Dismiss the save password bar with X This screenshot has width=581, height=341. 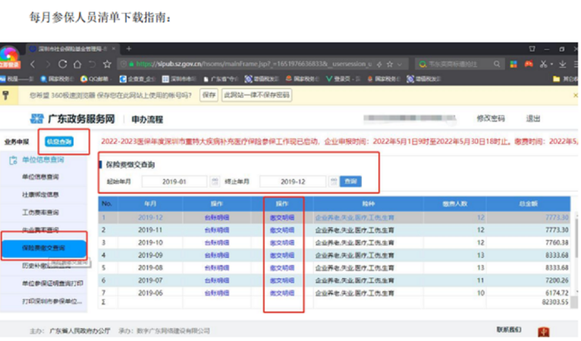coord(576,95)
